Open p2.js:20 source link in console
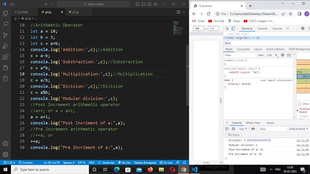 tap(303, 140)
